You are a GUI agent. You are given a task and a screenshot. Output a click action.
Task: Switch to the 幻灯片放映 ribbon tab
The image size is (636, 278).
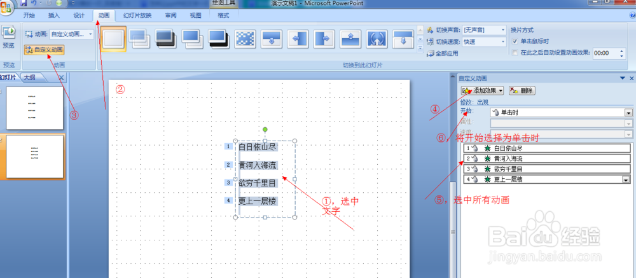(x=137, y=15)
